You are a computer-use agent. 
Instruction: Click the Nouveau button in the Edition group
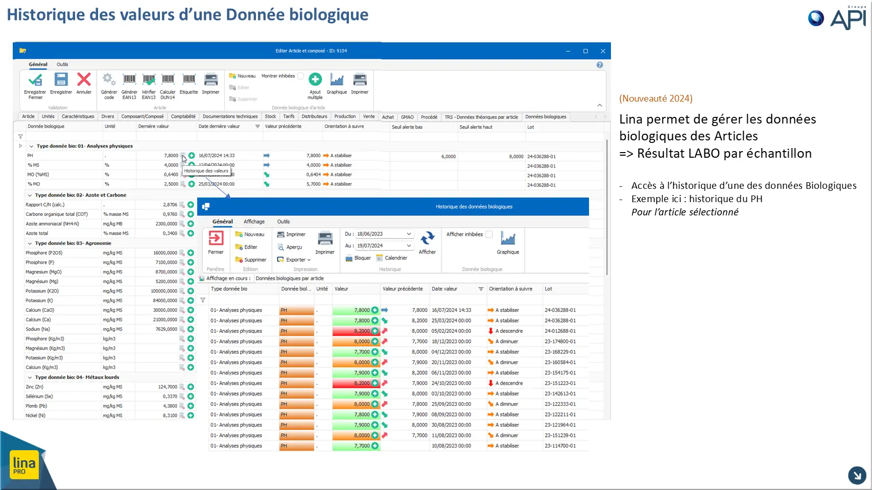tap(250, 234)
